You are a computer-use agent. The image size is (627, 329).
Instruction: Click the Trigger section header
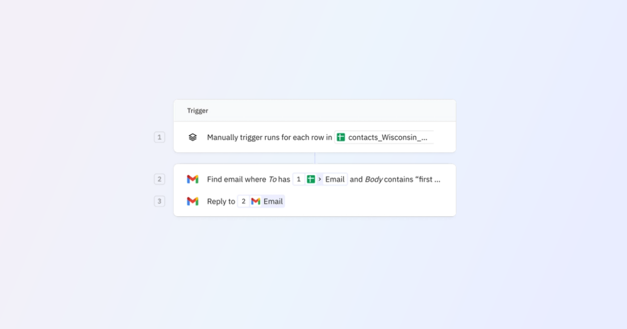(198, 110)
